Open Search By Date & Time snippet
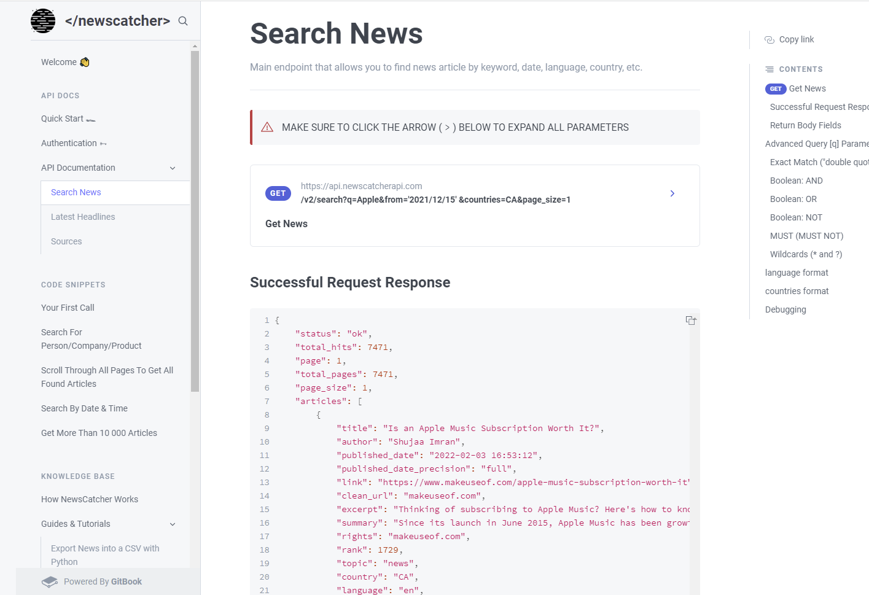869x595 pixels. tap(84, 408)
